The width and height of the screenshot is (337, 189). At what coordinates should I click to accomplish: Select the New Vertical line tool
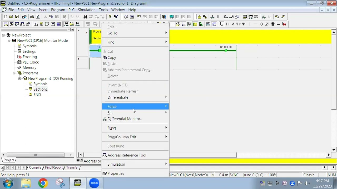coord(250,24)
